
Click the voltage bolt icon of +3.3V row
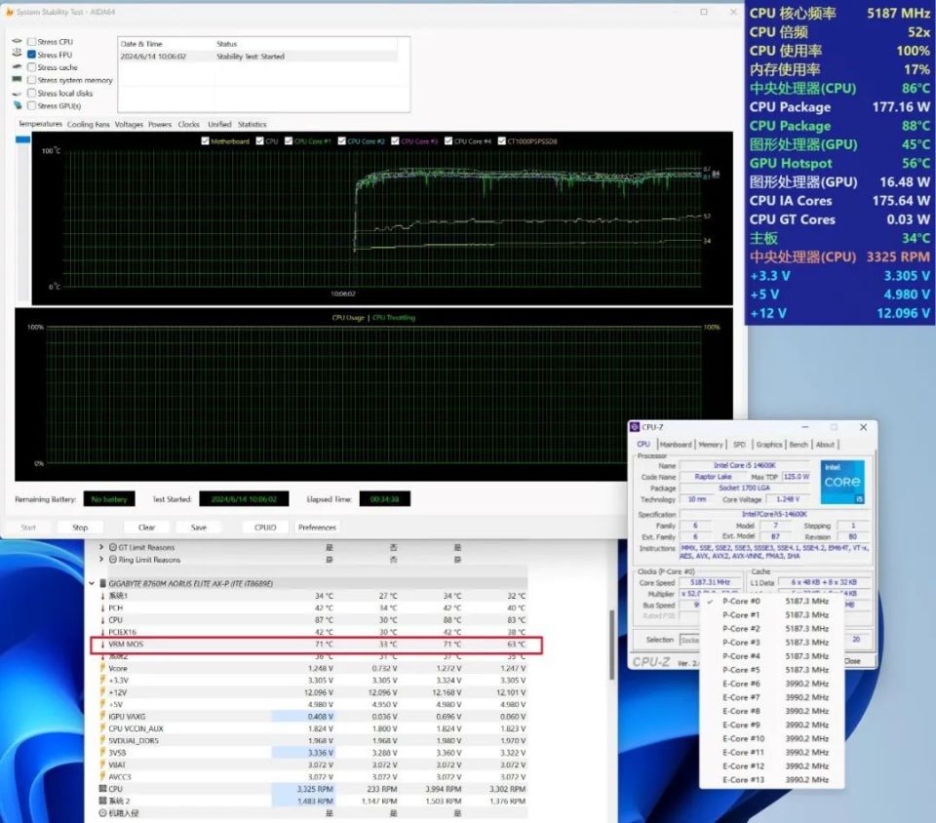pos(102,681)
